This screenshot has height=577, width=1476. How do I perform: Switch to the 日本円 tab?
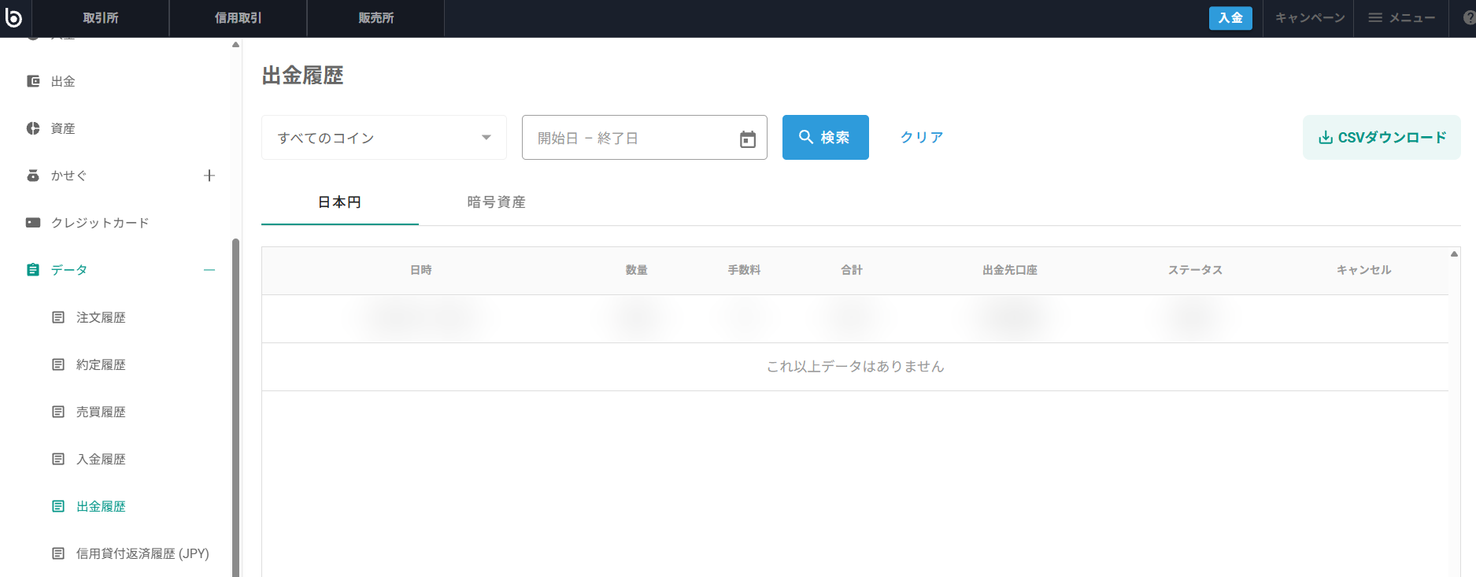pos(340,202)
